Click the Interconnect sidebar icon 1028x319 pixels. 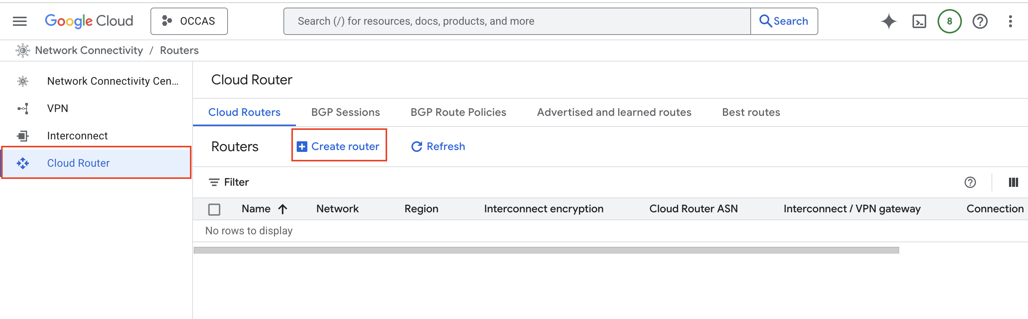click(x=23, y=136)
